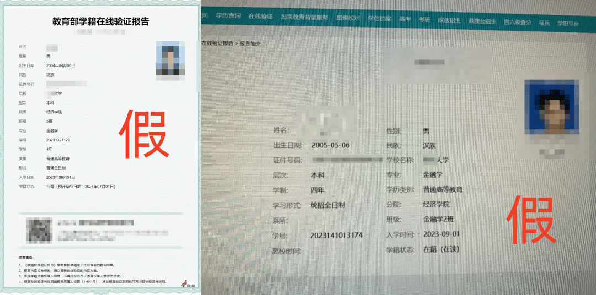Go to 出国教育背景服务

[x=304, y=17]
